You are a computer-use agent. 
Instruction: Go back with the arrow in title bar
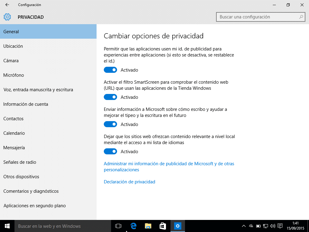[x=7, y=5]
